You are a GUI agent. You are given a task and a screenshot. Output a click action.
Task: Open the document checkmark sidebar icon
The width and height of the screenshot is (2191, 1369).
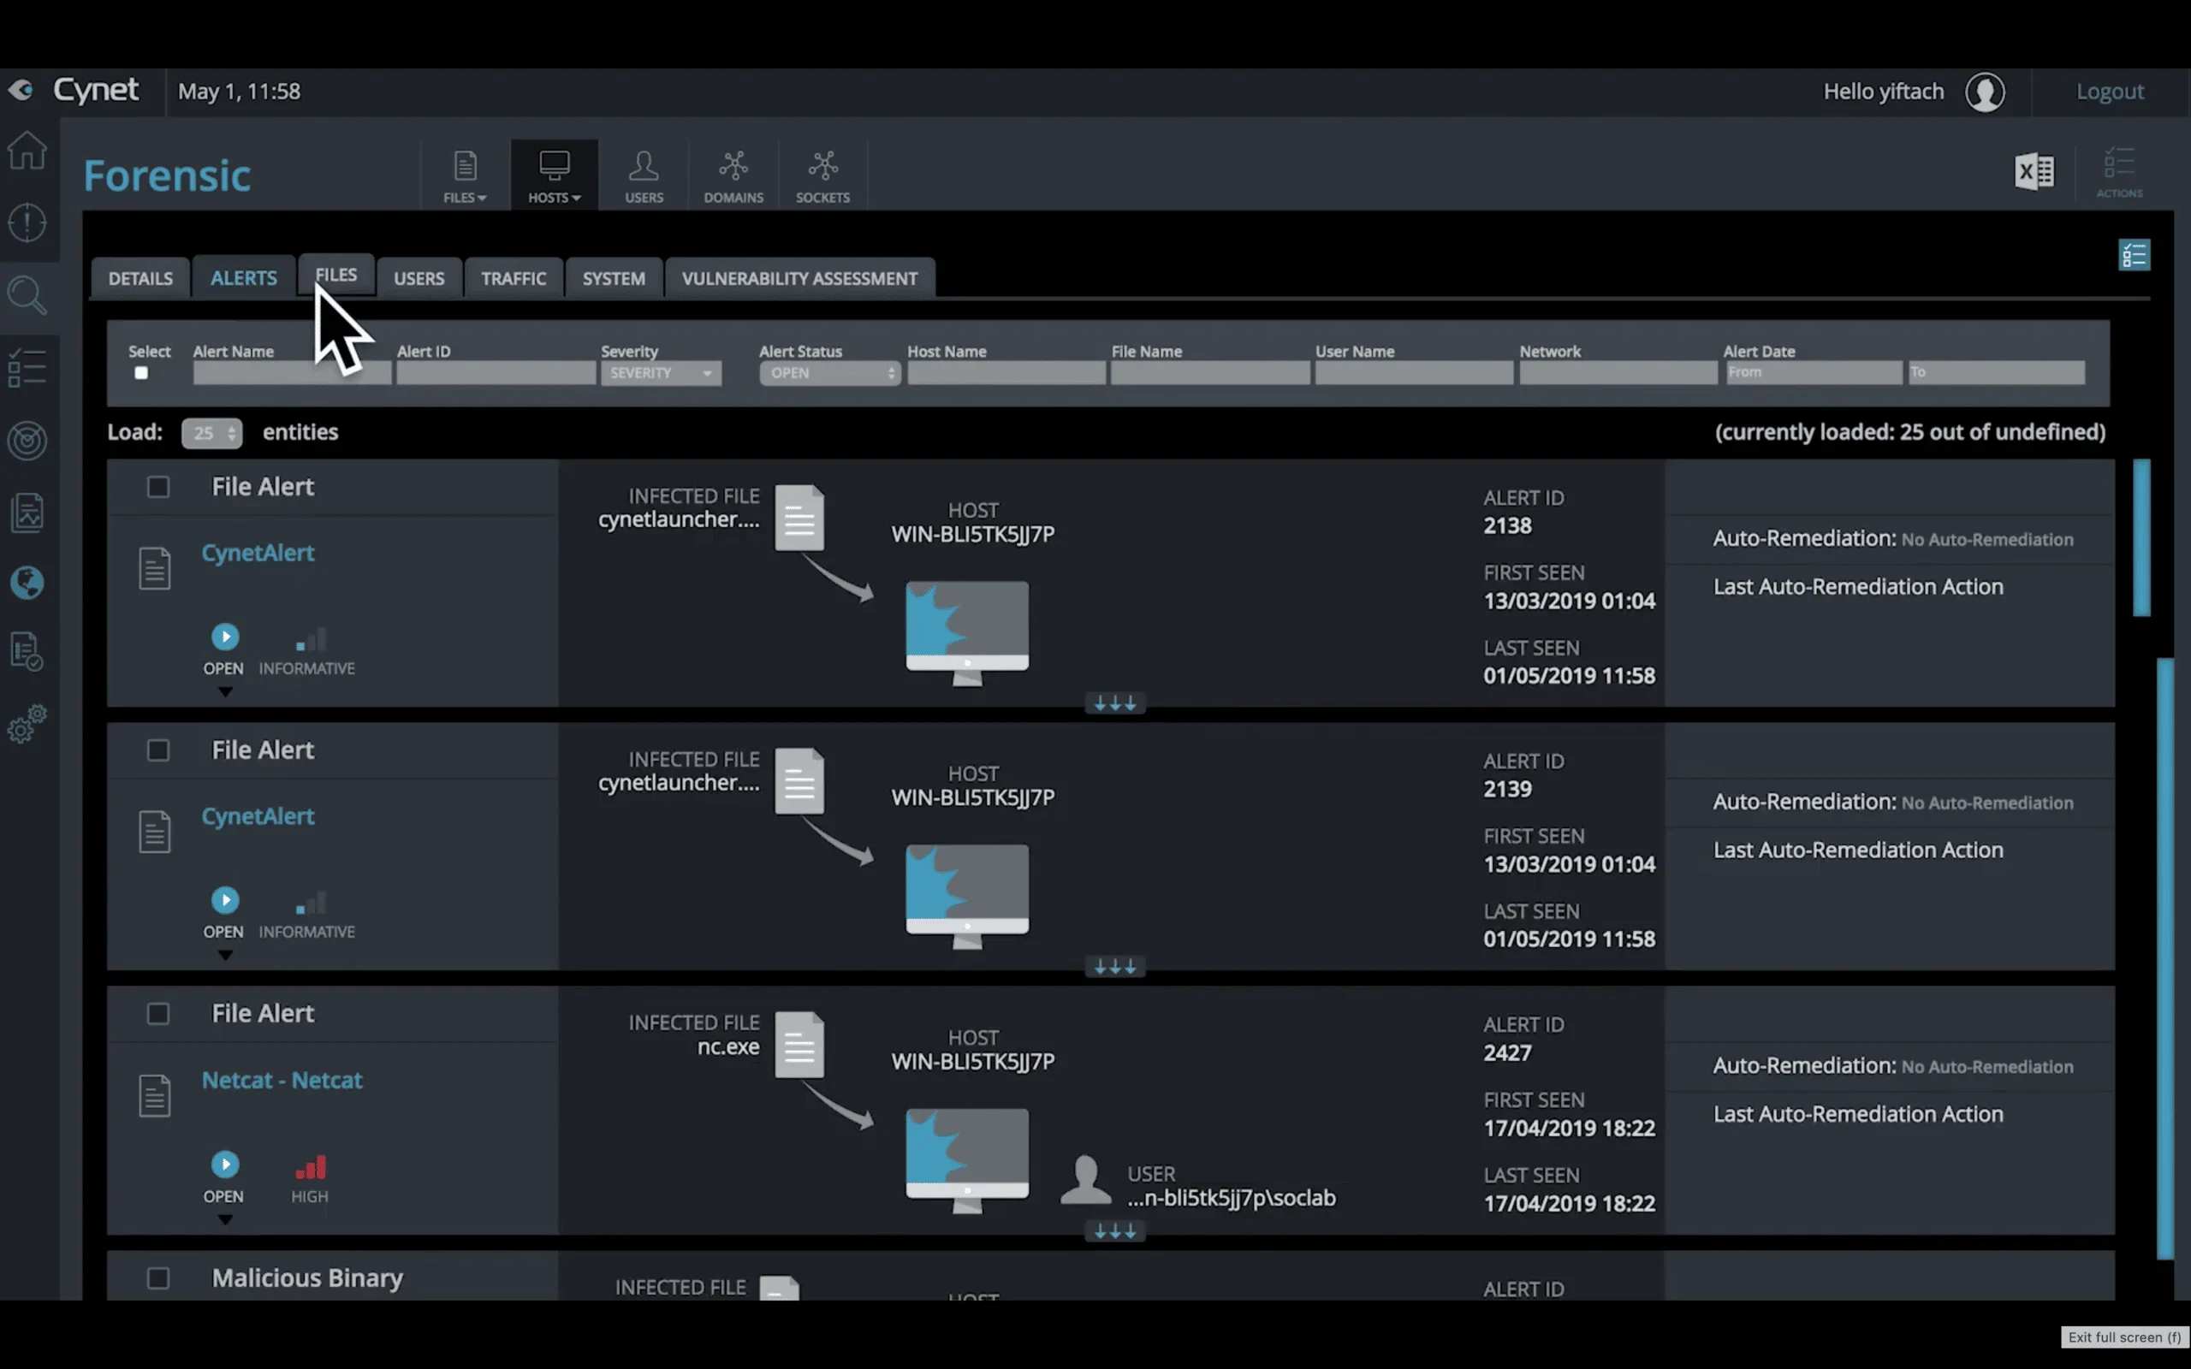(x=27, y=651)
